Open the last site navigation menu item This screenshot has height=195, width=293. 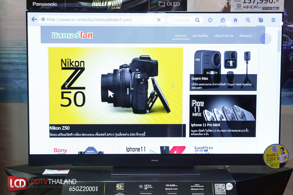[246, 35]
